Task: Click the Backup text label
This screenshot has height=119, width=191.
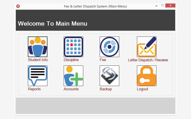Action: tap(106, 89)
